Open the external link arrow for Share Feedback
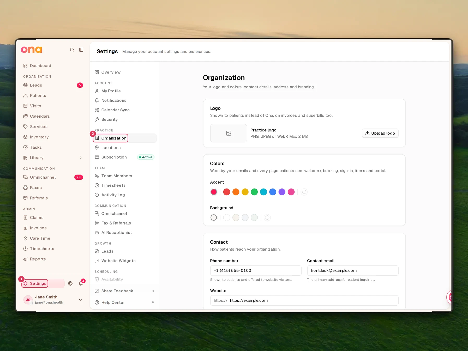This screenshot has width=468, height=351. (x=153, y=291)
